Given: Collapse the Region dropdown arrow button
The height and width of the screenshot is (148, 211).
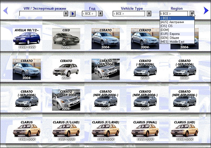Looking at the screenshot, I should [192, 14].
